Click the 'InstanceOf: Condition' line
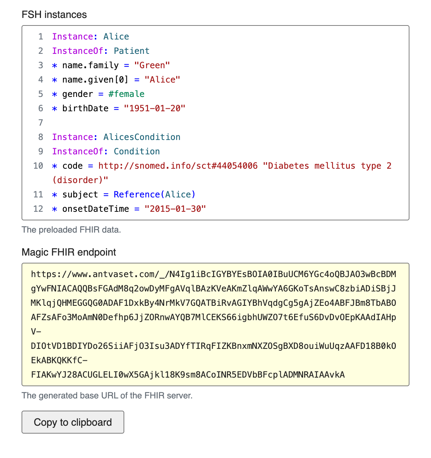 (x=106, y=151)
